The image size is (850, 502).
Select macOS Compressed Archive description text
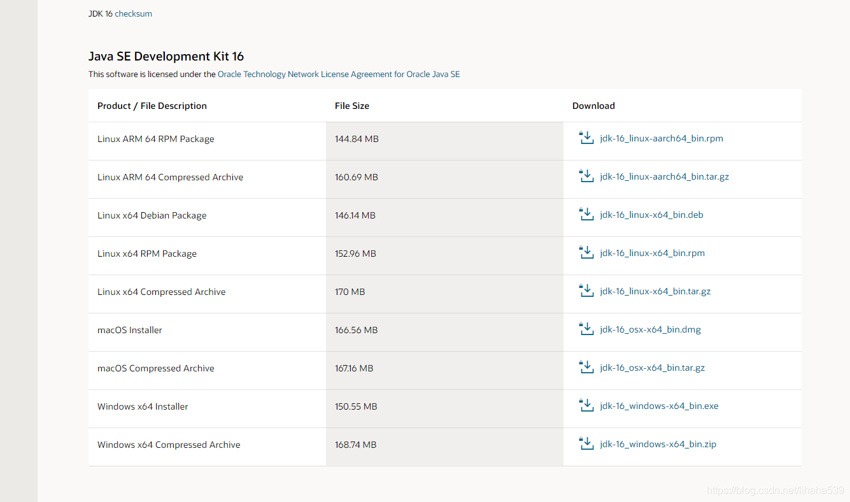tap(155, 368)
